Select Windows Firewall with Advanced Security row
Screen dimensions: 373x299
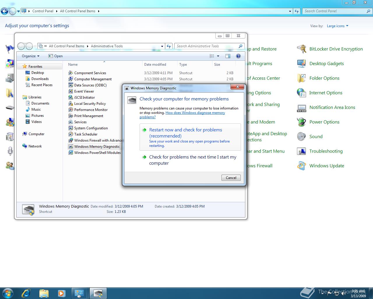point(95,140)
